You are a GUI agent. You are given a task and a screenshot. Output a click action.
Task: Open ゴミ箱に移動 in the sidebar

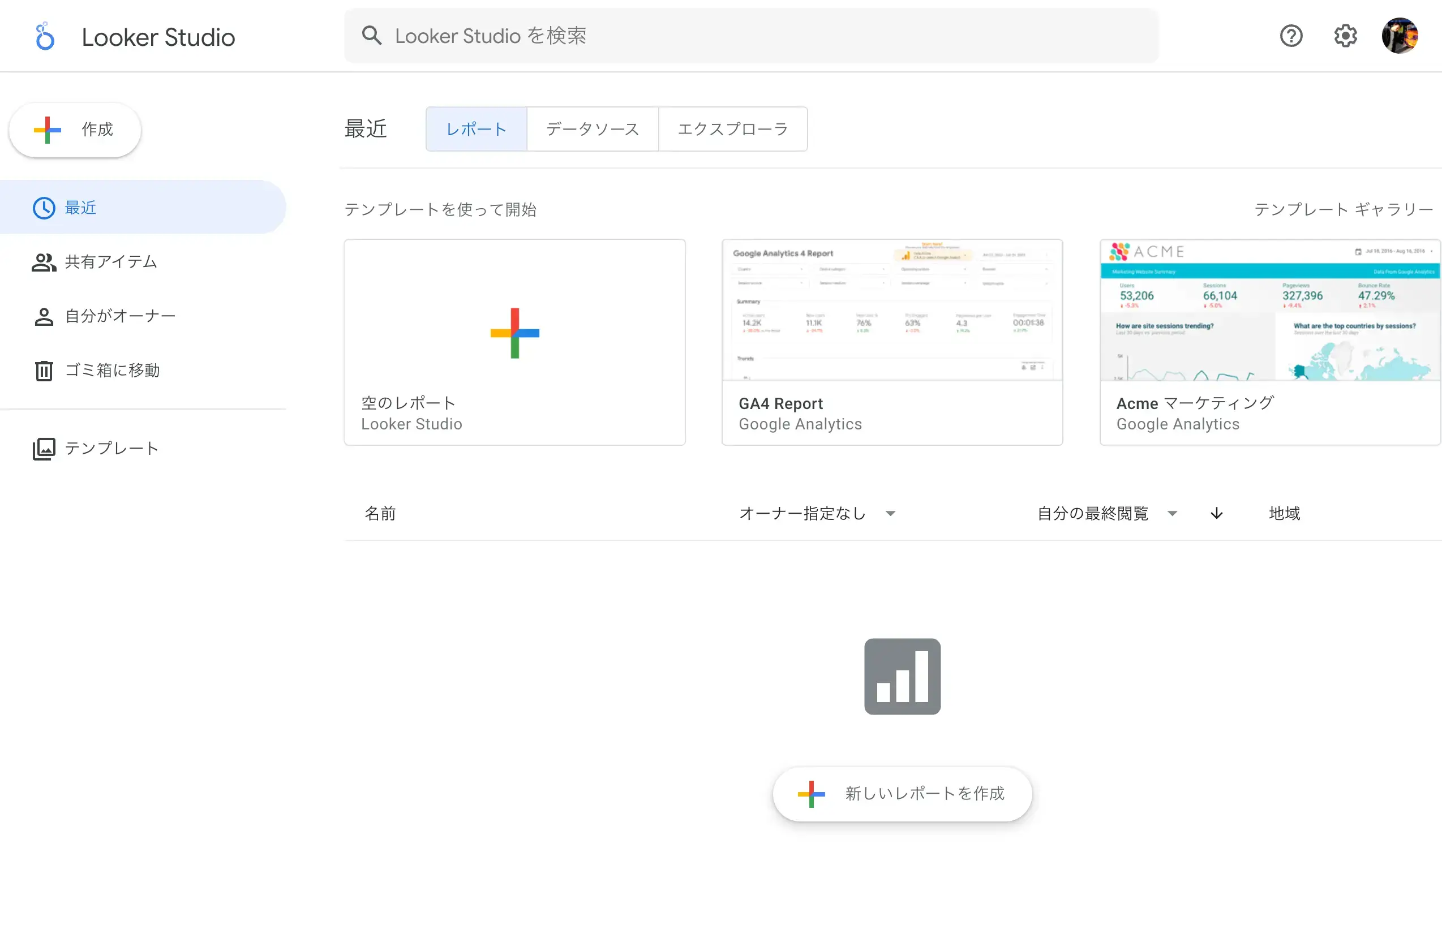coord(143,370)
